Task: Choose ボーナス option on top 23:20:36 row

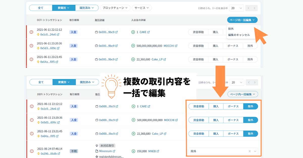Action: click(233, 46)
